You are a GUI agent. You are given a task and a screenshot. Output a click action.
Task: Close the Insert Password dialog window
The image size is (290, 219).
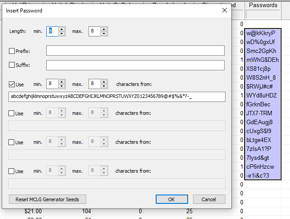coord(224,10)
